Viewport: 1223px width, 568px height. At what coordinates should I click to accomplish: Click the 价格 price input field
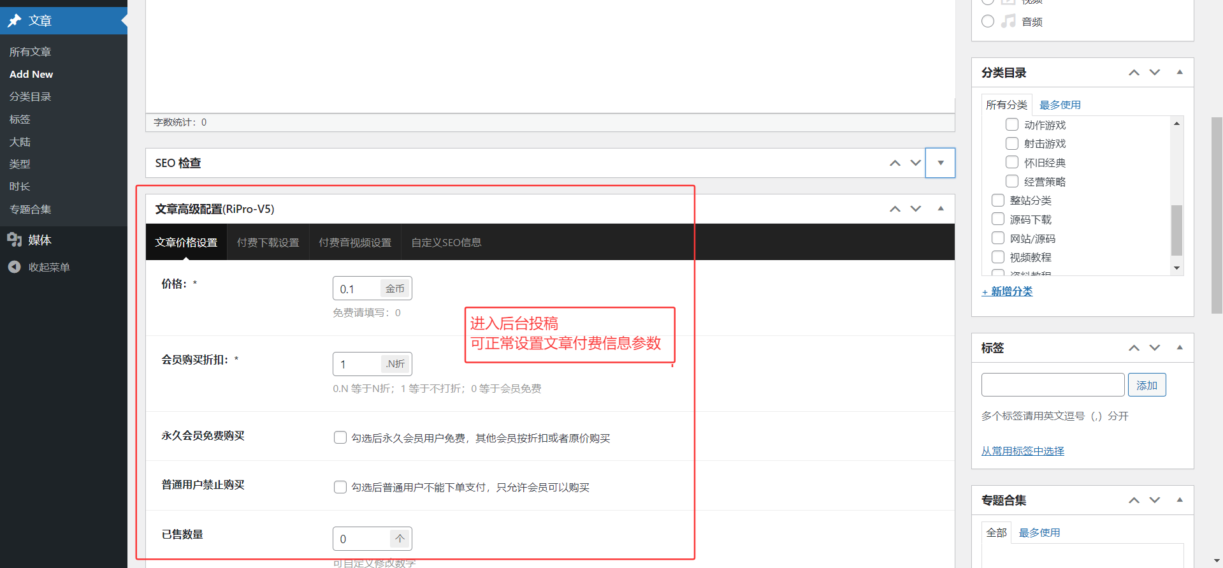coord(358,289)
